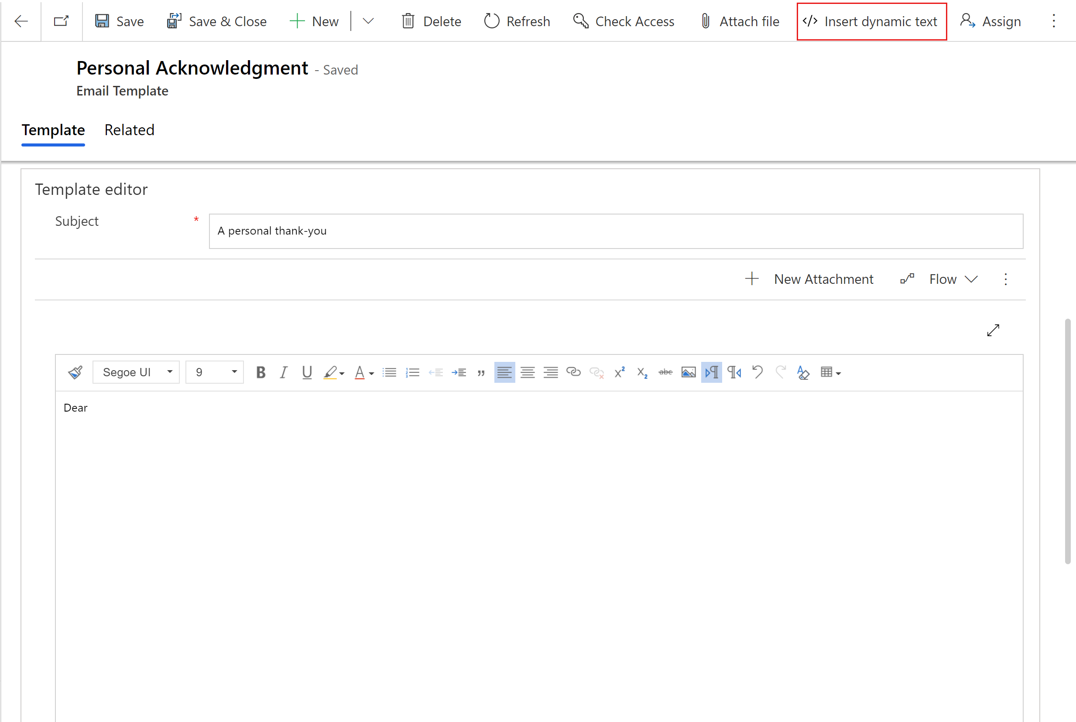Click the Insert dynamic text button
The image size is (1076, 722).
(870, 21)
